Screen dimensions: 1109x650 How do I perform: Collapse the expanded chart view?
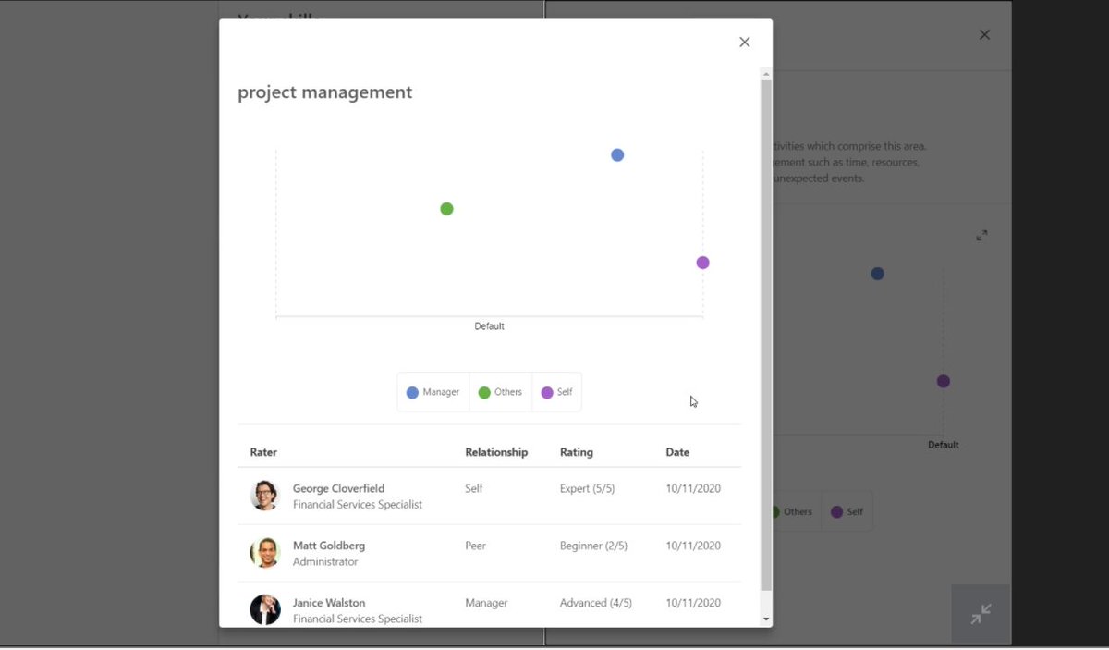point(981,613)
